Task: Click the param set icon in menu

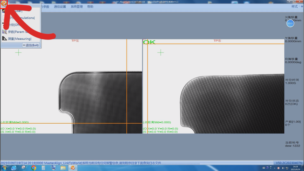Action: tap(4, 32)
